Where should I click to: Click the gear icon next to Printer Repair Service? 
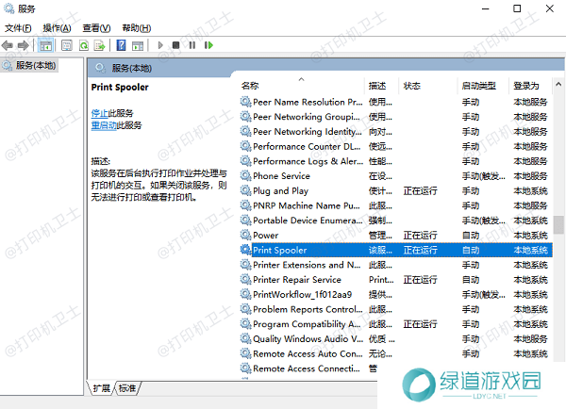click(x=246, y=279)
